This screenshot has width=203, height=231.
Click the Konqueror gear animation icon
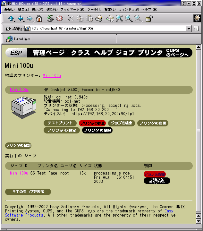tap(197, 18)
